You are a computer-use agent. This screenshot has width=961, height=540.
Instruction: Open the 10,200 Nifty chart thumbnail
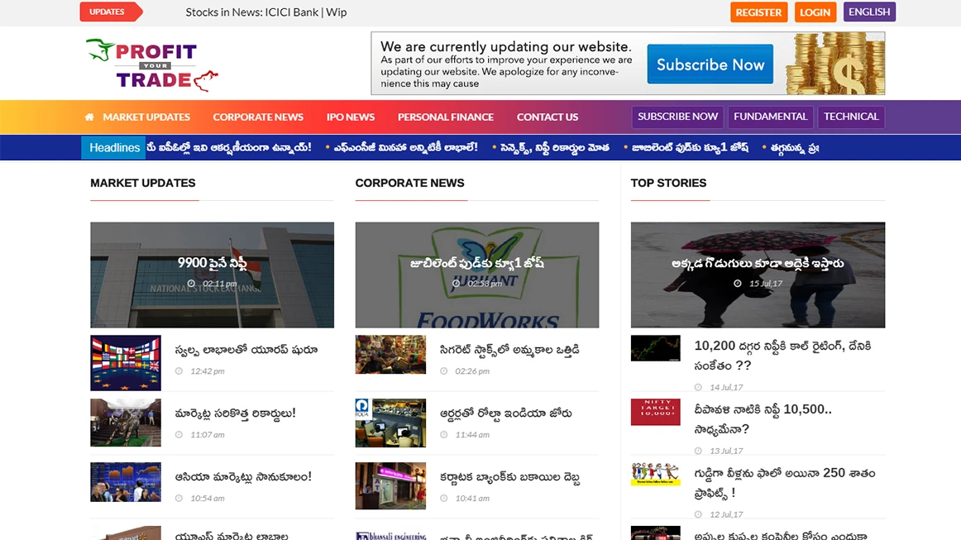655,348
